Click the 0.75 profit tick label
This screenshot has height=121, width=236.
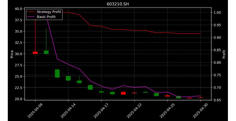click(217, 75)
